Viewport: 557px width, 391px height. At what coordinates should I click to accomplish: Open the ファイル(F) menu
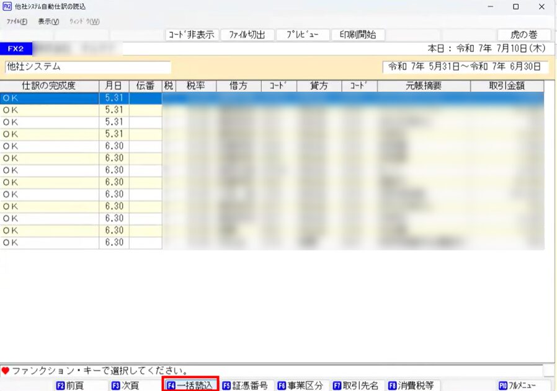[x=17, y=21]
